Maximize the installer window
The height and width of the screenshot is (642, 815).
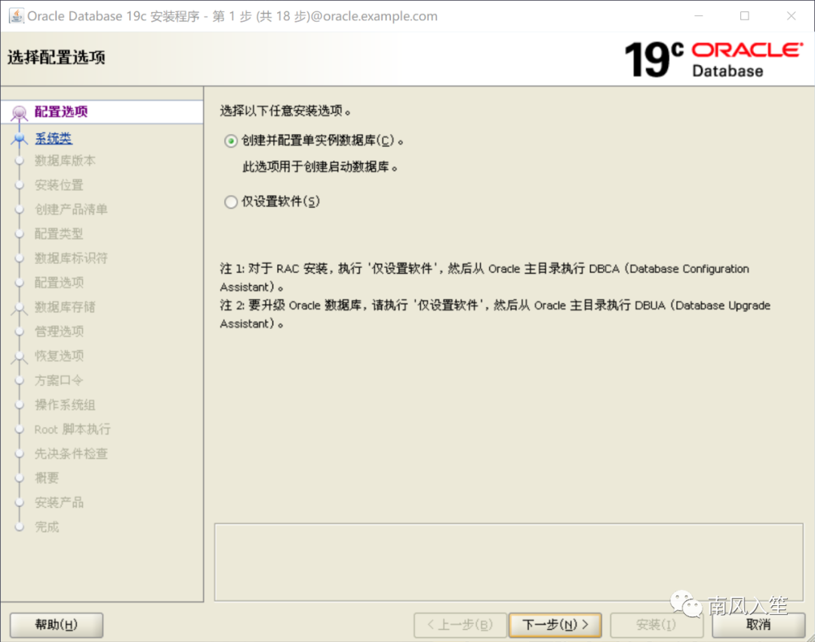pos(744,16)
